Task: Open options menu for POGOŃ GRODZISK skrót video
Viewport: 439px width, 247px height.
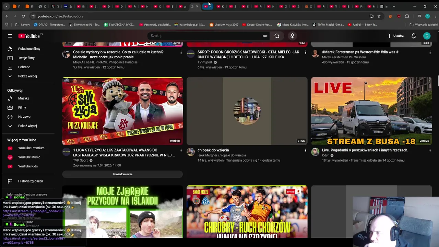Action: pyautogui.click(x=306, y=52)
